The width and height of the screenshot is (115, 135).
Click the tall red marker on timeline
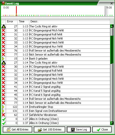click(16, 11)
